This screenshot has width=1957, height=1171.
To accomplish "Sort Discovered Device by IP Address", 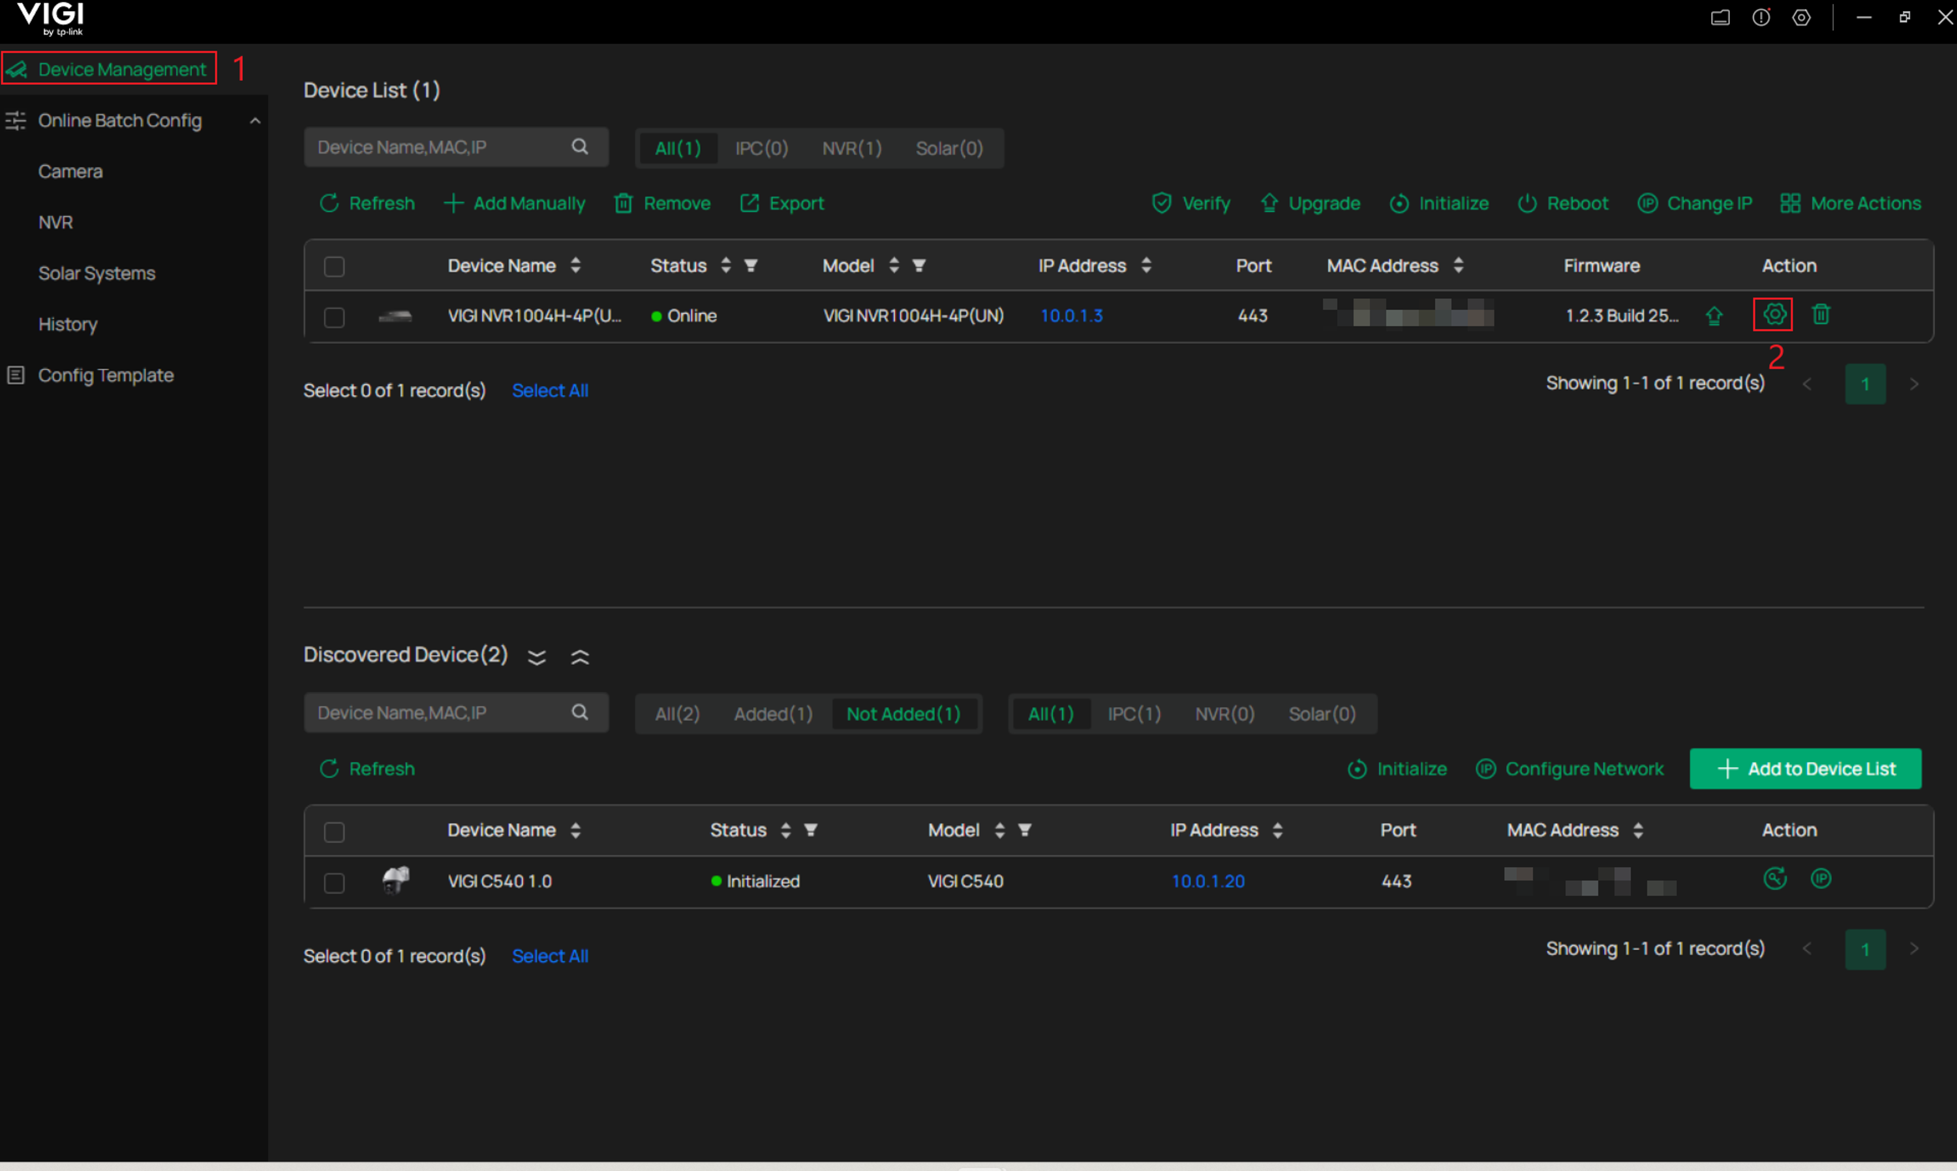I will (1278, 830).
